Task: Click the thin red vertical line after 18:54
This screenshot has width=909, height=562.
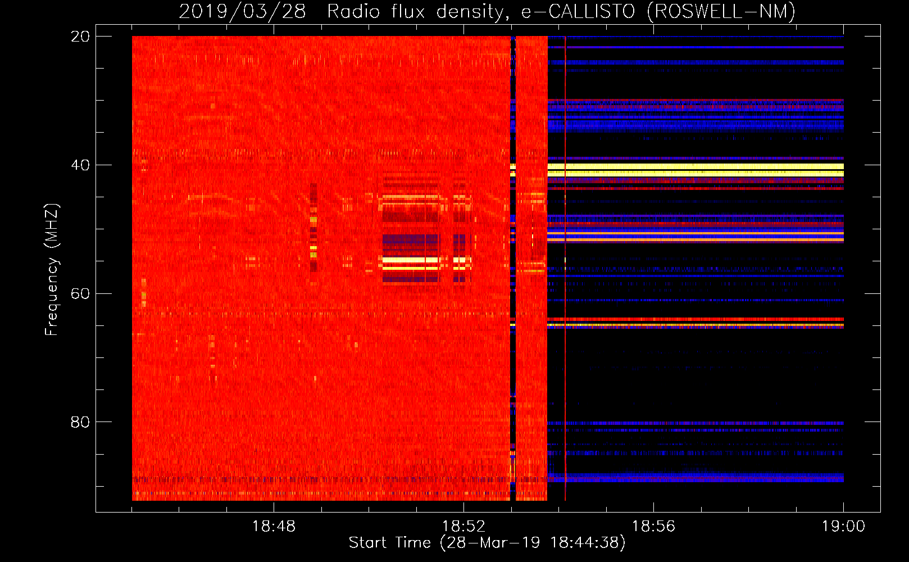Action: tap(565, 268)
